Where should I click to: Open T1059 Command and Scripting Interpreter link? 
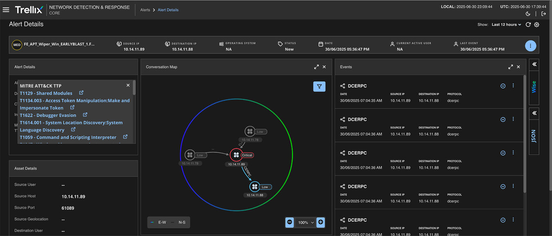point(68,137)
